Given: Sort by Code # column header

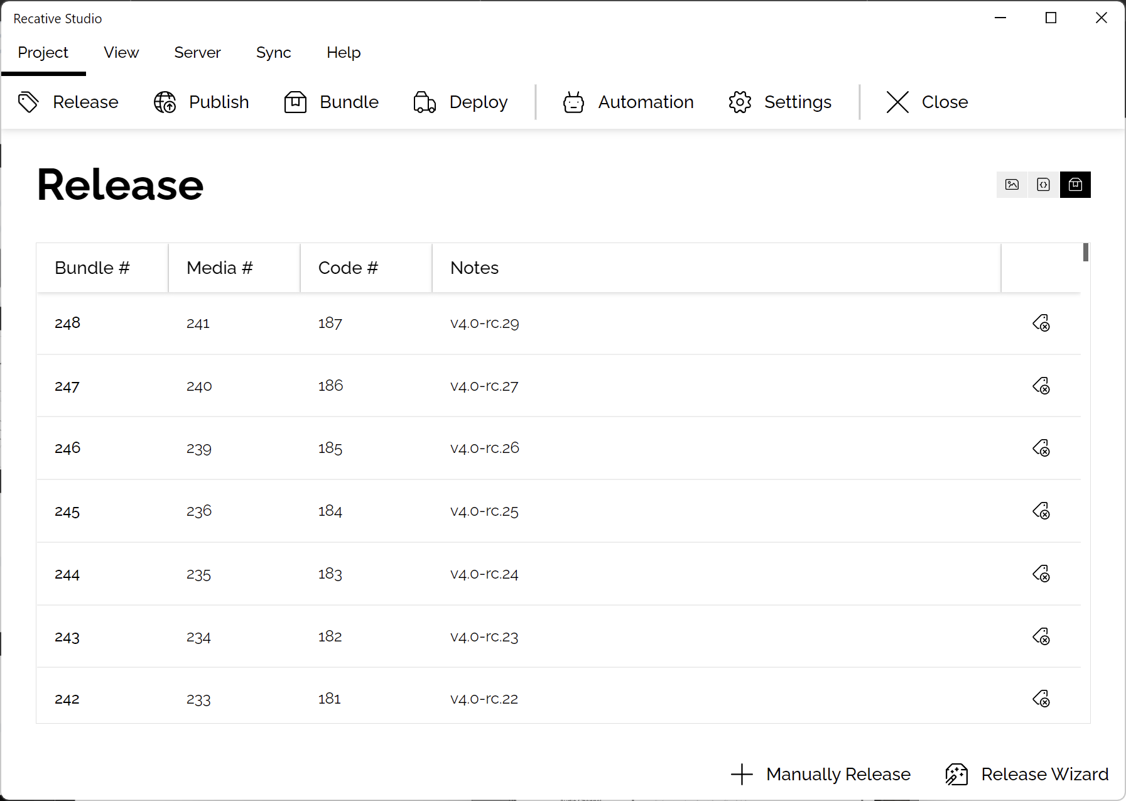Looking at the screenshot, I should [x=366, y=268].
